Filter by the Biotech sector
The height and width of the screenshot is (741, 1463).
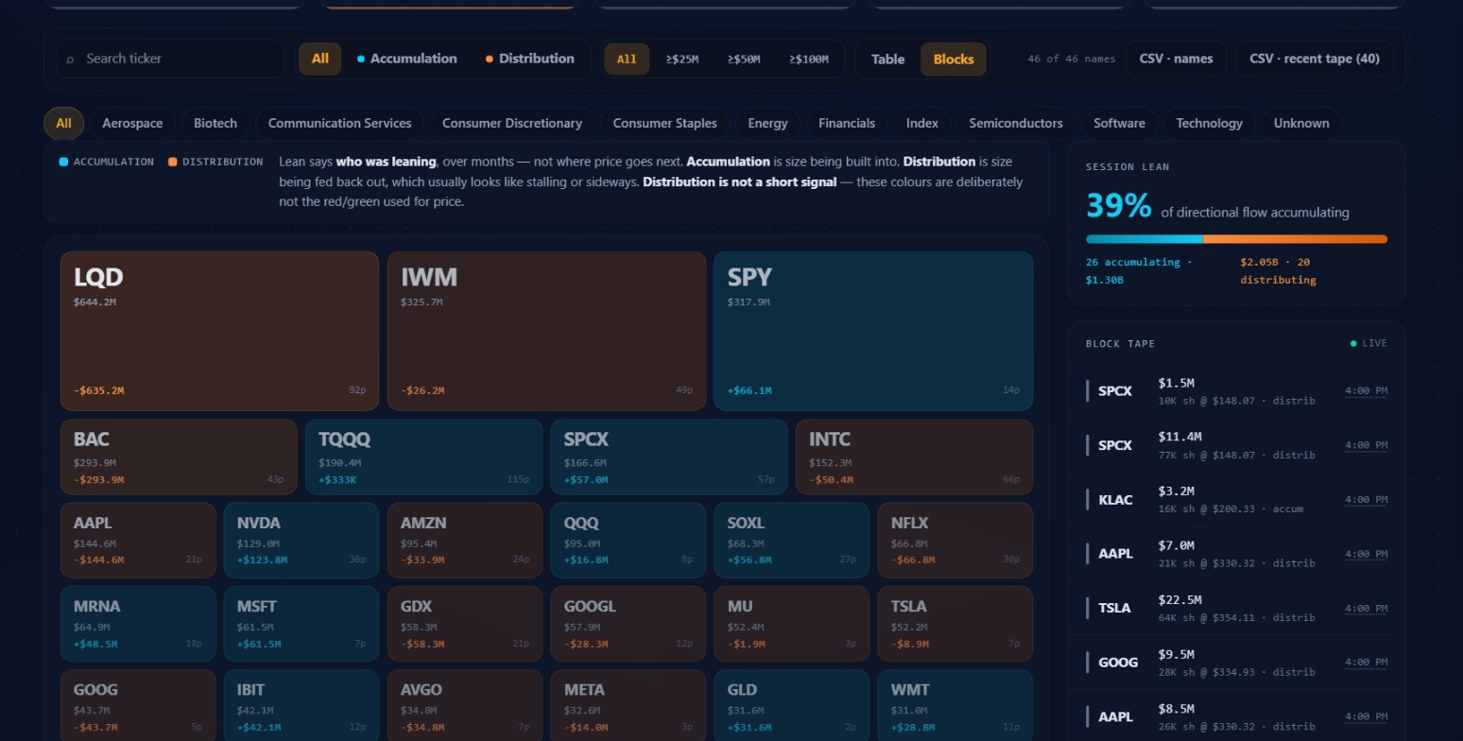[215, 123]
